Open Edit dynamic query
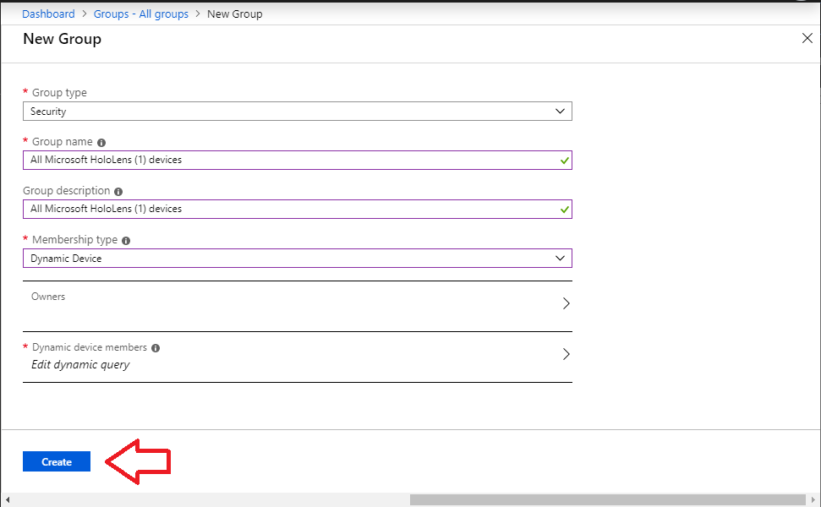The height and width of the screenshot is (507, 821). tap(80, 365)
